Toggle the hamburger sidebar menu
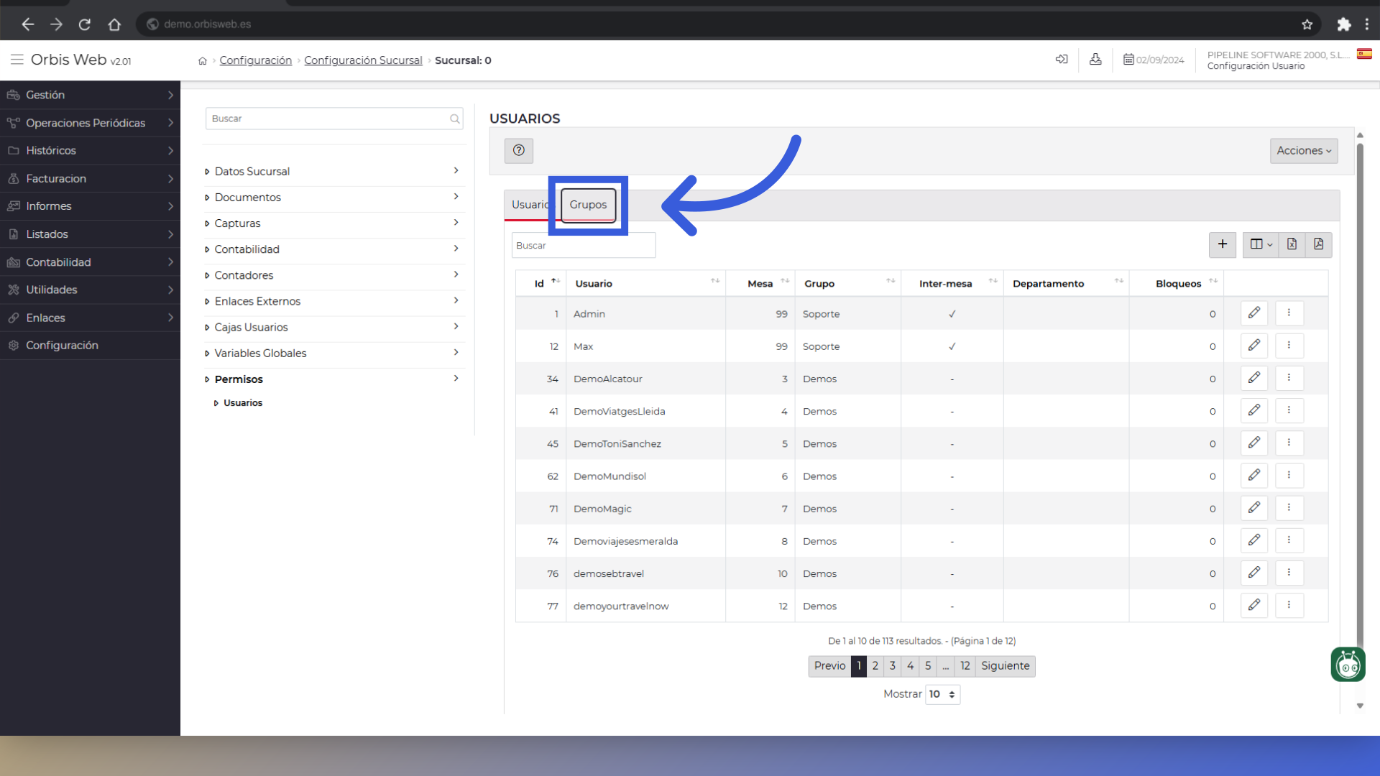Viewport: 1380px width, 776px height. [x=17, y=60]
